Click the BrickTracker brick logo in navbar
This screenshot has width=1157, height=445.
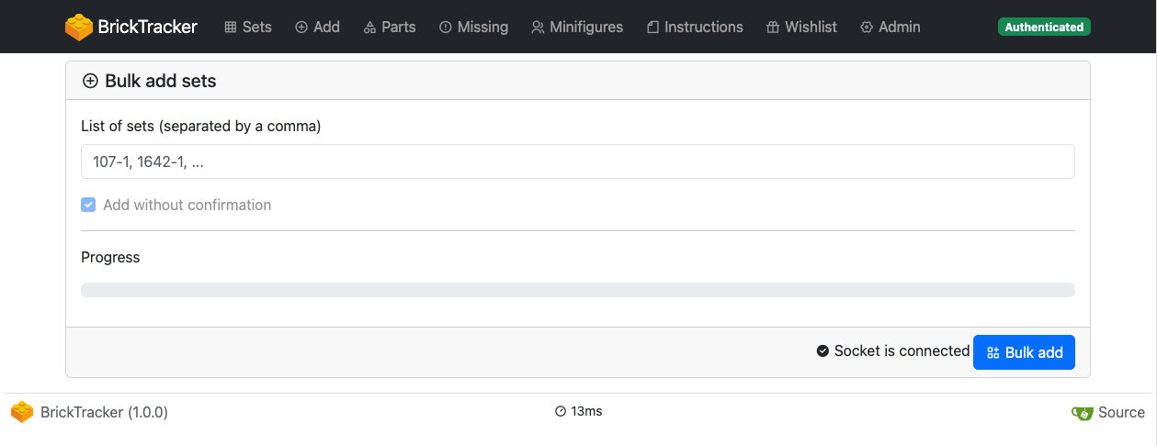[79, 28]
